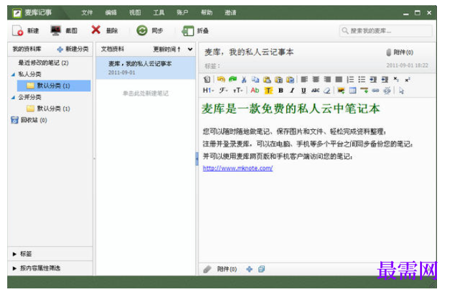Select 默认分类 under 公开分类
This screenshot has height=291, width=450.
[x=48, y=109]
